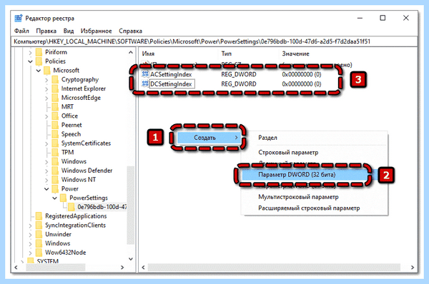
Task: Click the 0e796bdb-100d-47 folder icon
Action: [x=71, y=207]
